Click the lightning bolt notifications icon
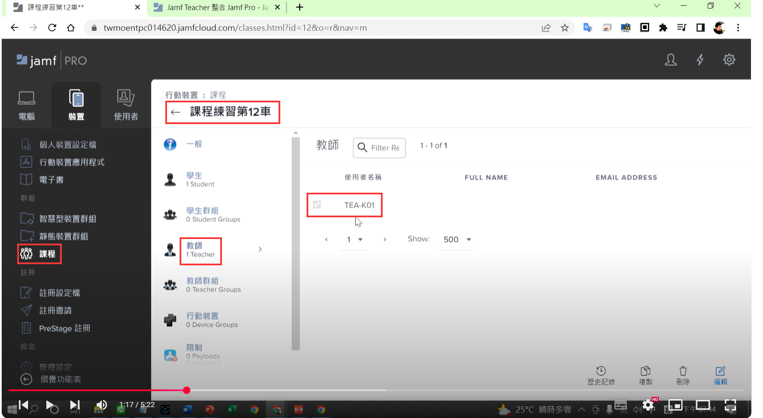 click(x=700, y=60)
